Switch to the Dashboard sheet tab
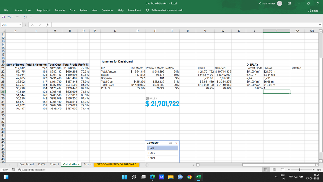Viewport: 323px width, 182px height. [x=27, y=165]
